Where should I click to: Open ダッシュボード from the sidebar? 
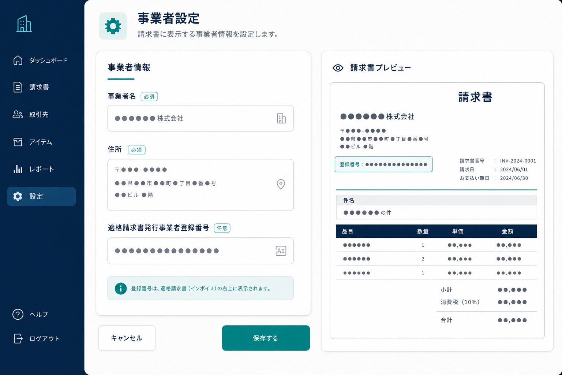tap(41, 60)
